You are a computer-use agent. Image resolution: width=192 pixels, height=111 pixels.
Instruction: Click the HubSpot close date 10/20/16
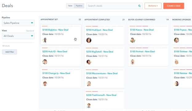point(103,34)
